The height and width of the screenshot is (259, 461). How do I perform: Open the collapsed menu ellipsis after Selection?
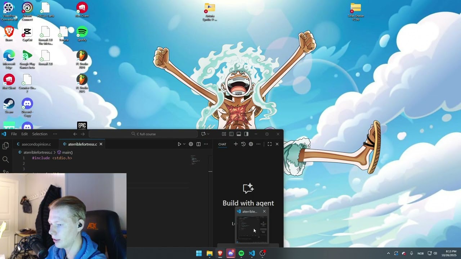(x=55, y=134)
